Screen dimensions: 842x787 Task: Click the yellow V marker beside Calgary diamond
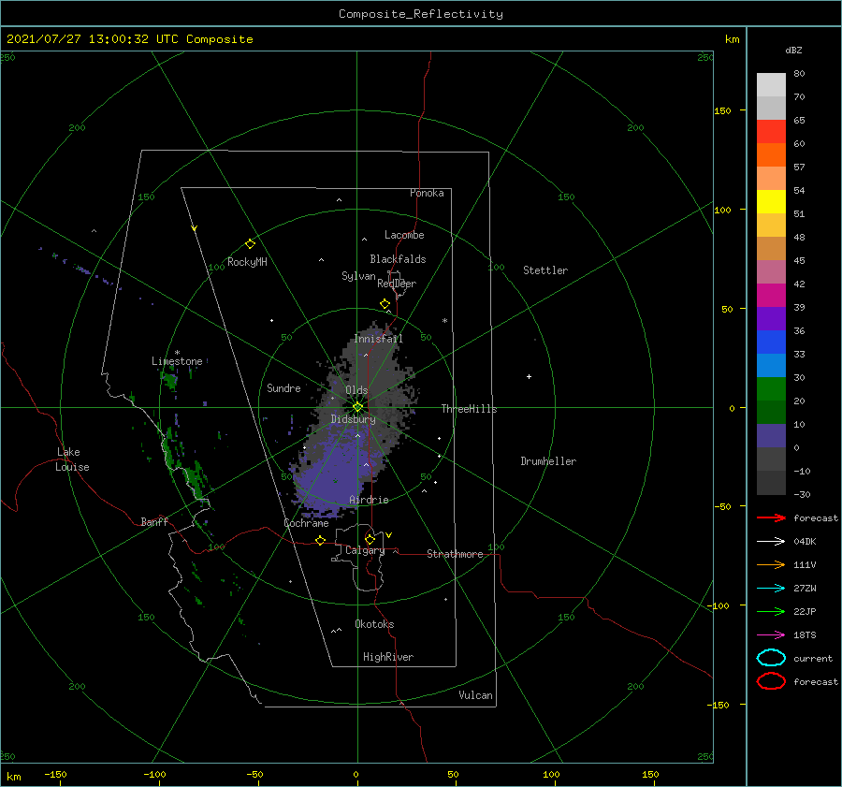[x=388, y=535]
